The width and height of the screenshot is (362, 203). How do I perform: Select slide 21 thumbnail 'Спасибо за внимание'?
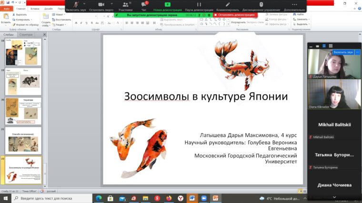(x=23, y=140)
